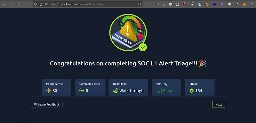Click the 'Streak' label
256x123 pixels.
click(x=194, y=84)
